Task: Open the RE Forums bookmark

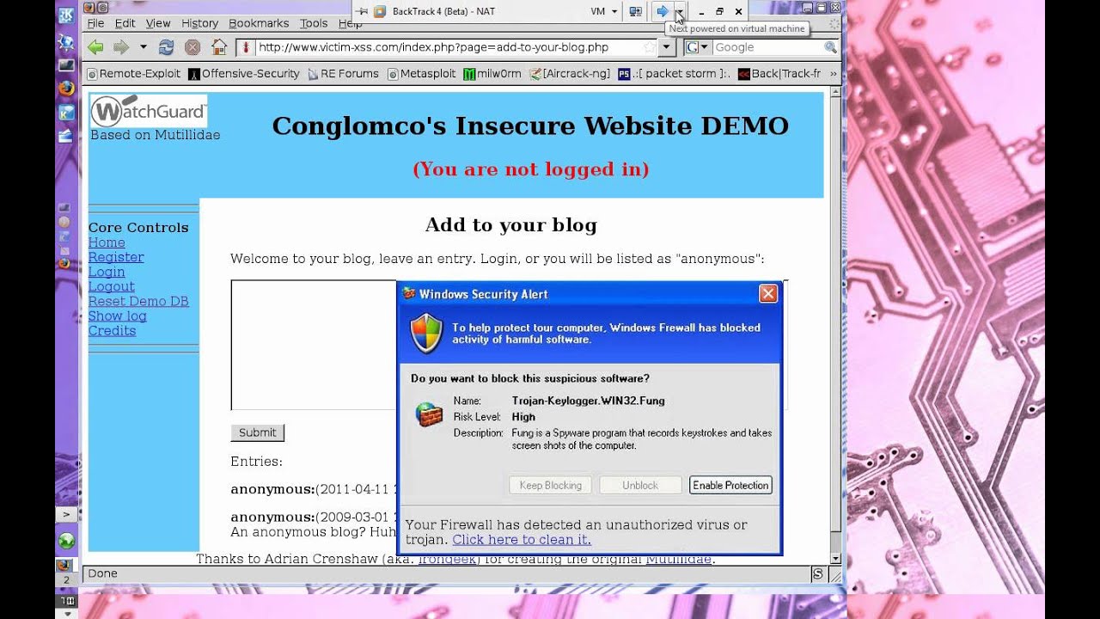Action: pos(343,74)
